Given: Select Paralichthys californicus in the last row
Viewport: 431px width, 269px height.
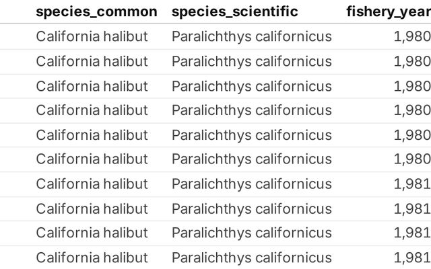Looking at the screenshot, I should tap(251, 258).
